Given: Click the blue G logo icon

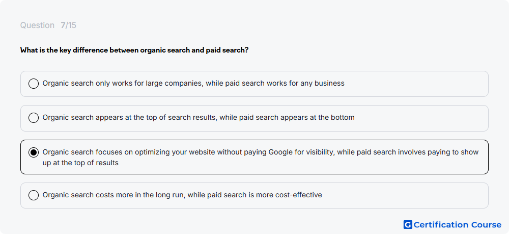Looking at the screenshot, I should click(408, 225).
